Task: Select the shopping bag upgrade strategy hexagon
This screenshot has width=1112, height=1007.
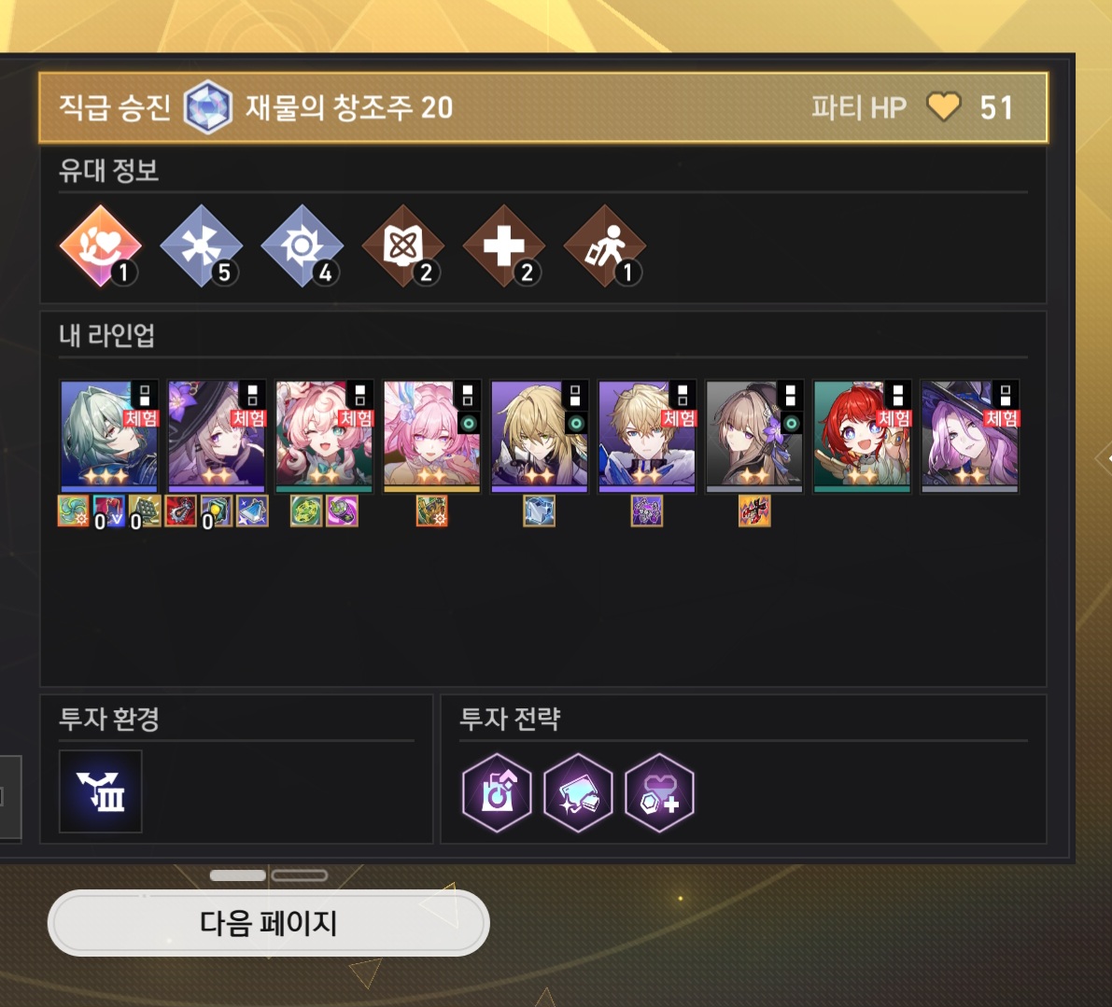Action: (x=497, y=792)
